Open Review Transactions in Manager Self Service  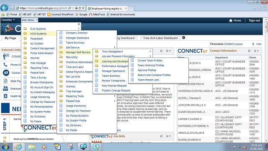tap(113, 81)
